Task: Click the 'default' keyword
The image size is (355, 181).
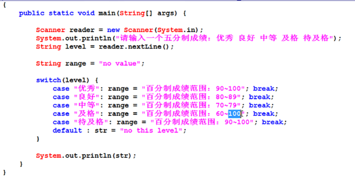Action: pyautogui.click(x=67, y=131)
